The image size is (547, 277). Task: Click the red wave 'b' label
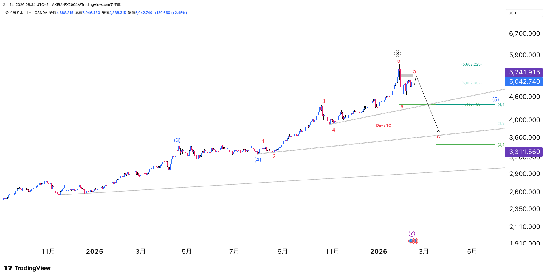click(414, 71)
